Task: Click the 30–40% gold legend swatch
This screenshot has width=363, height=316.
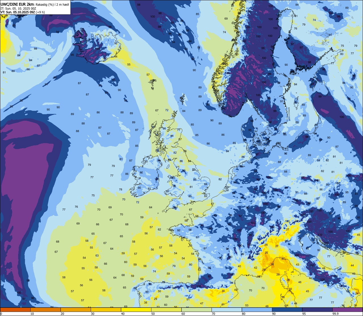Action: pyautogui.click(x=106, y=309)
